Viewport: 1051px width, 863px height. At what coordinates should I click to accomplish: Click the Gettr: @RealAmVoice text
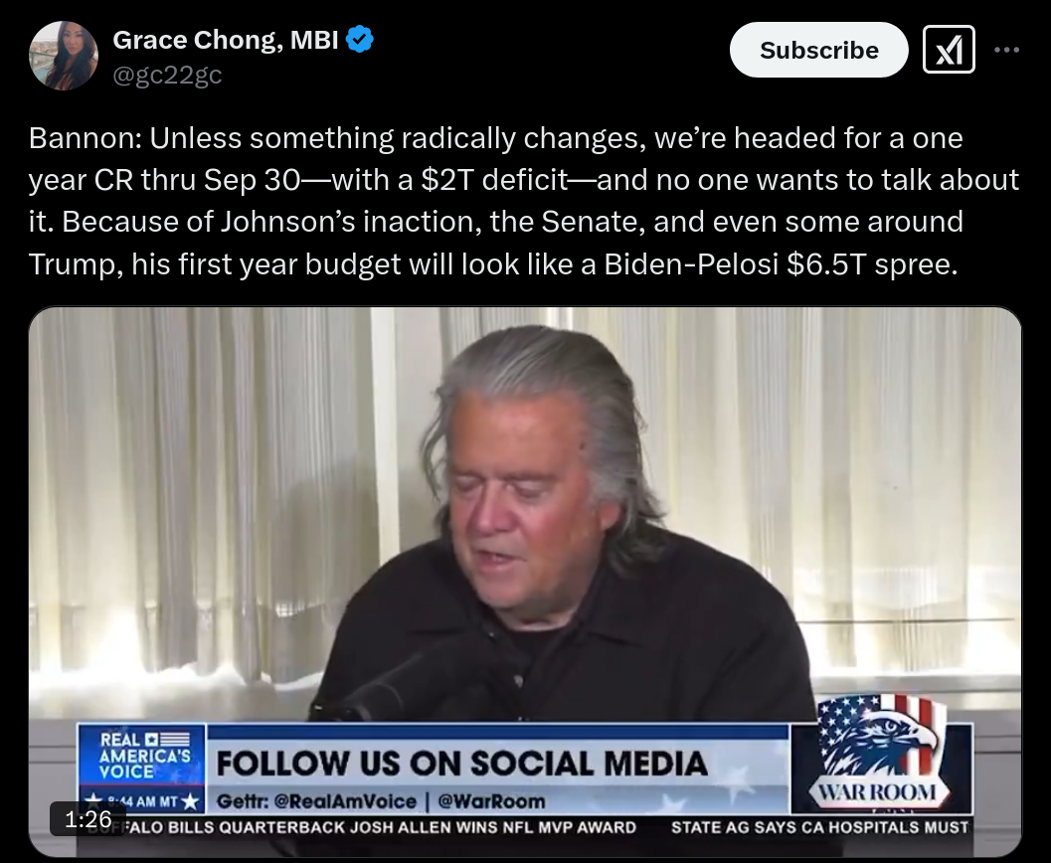[x=316, y=801]
